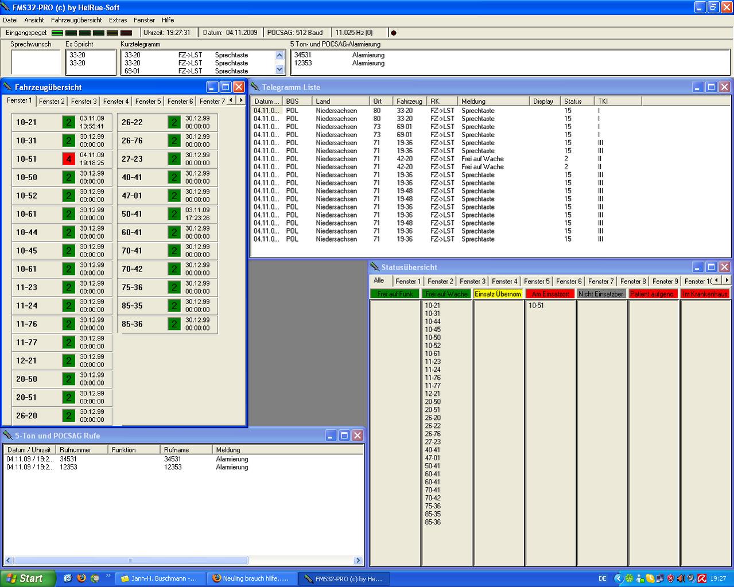Click the green status box beside vehicle 50-41
This screenshot has height=587, width=734.
tap(174, 214)
